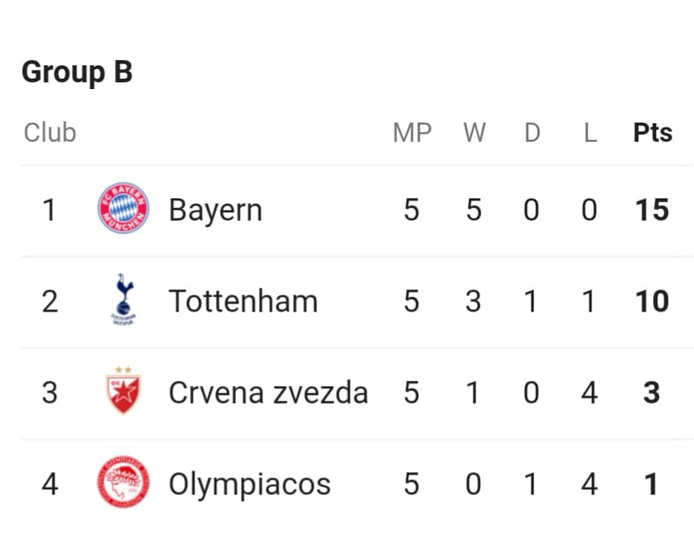694x550 pixels.
Task: Click the Olympiacos club badge
Action: click(x=123, y=482)
